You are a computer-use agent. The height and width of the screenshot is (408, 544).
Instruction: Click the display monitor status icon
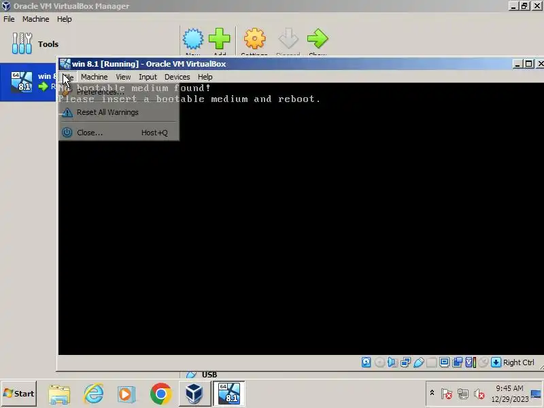coord(445,362)
